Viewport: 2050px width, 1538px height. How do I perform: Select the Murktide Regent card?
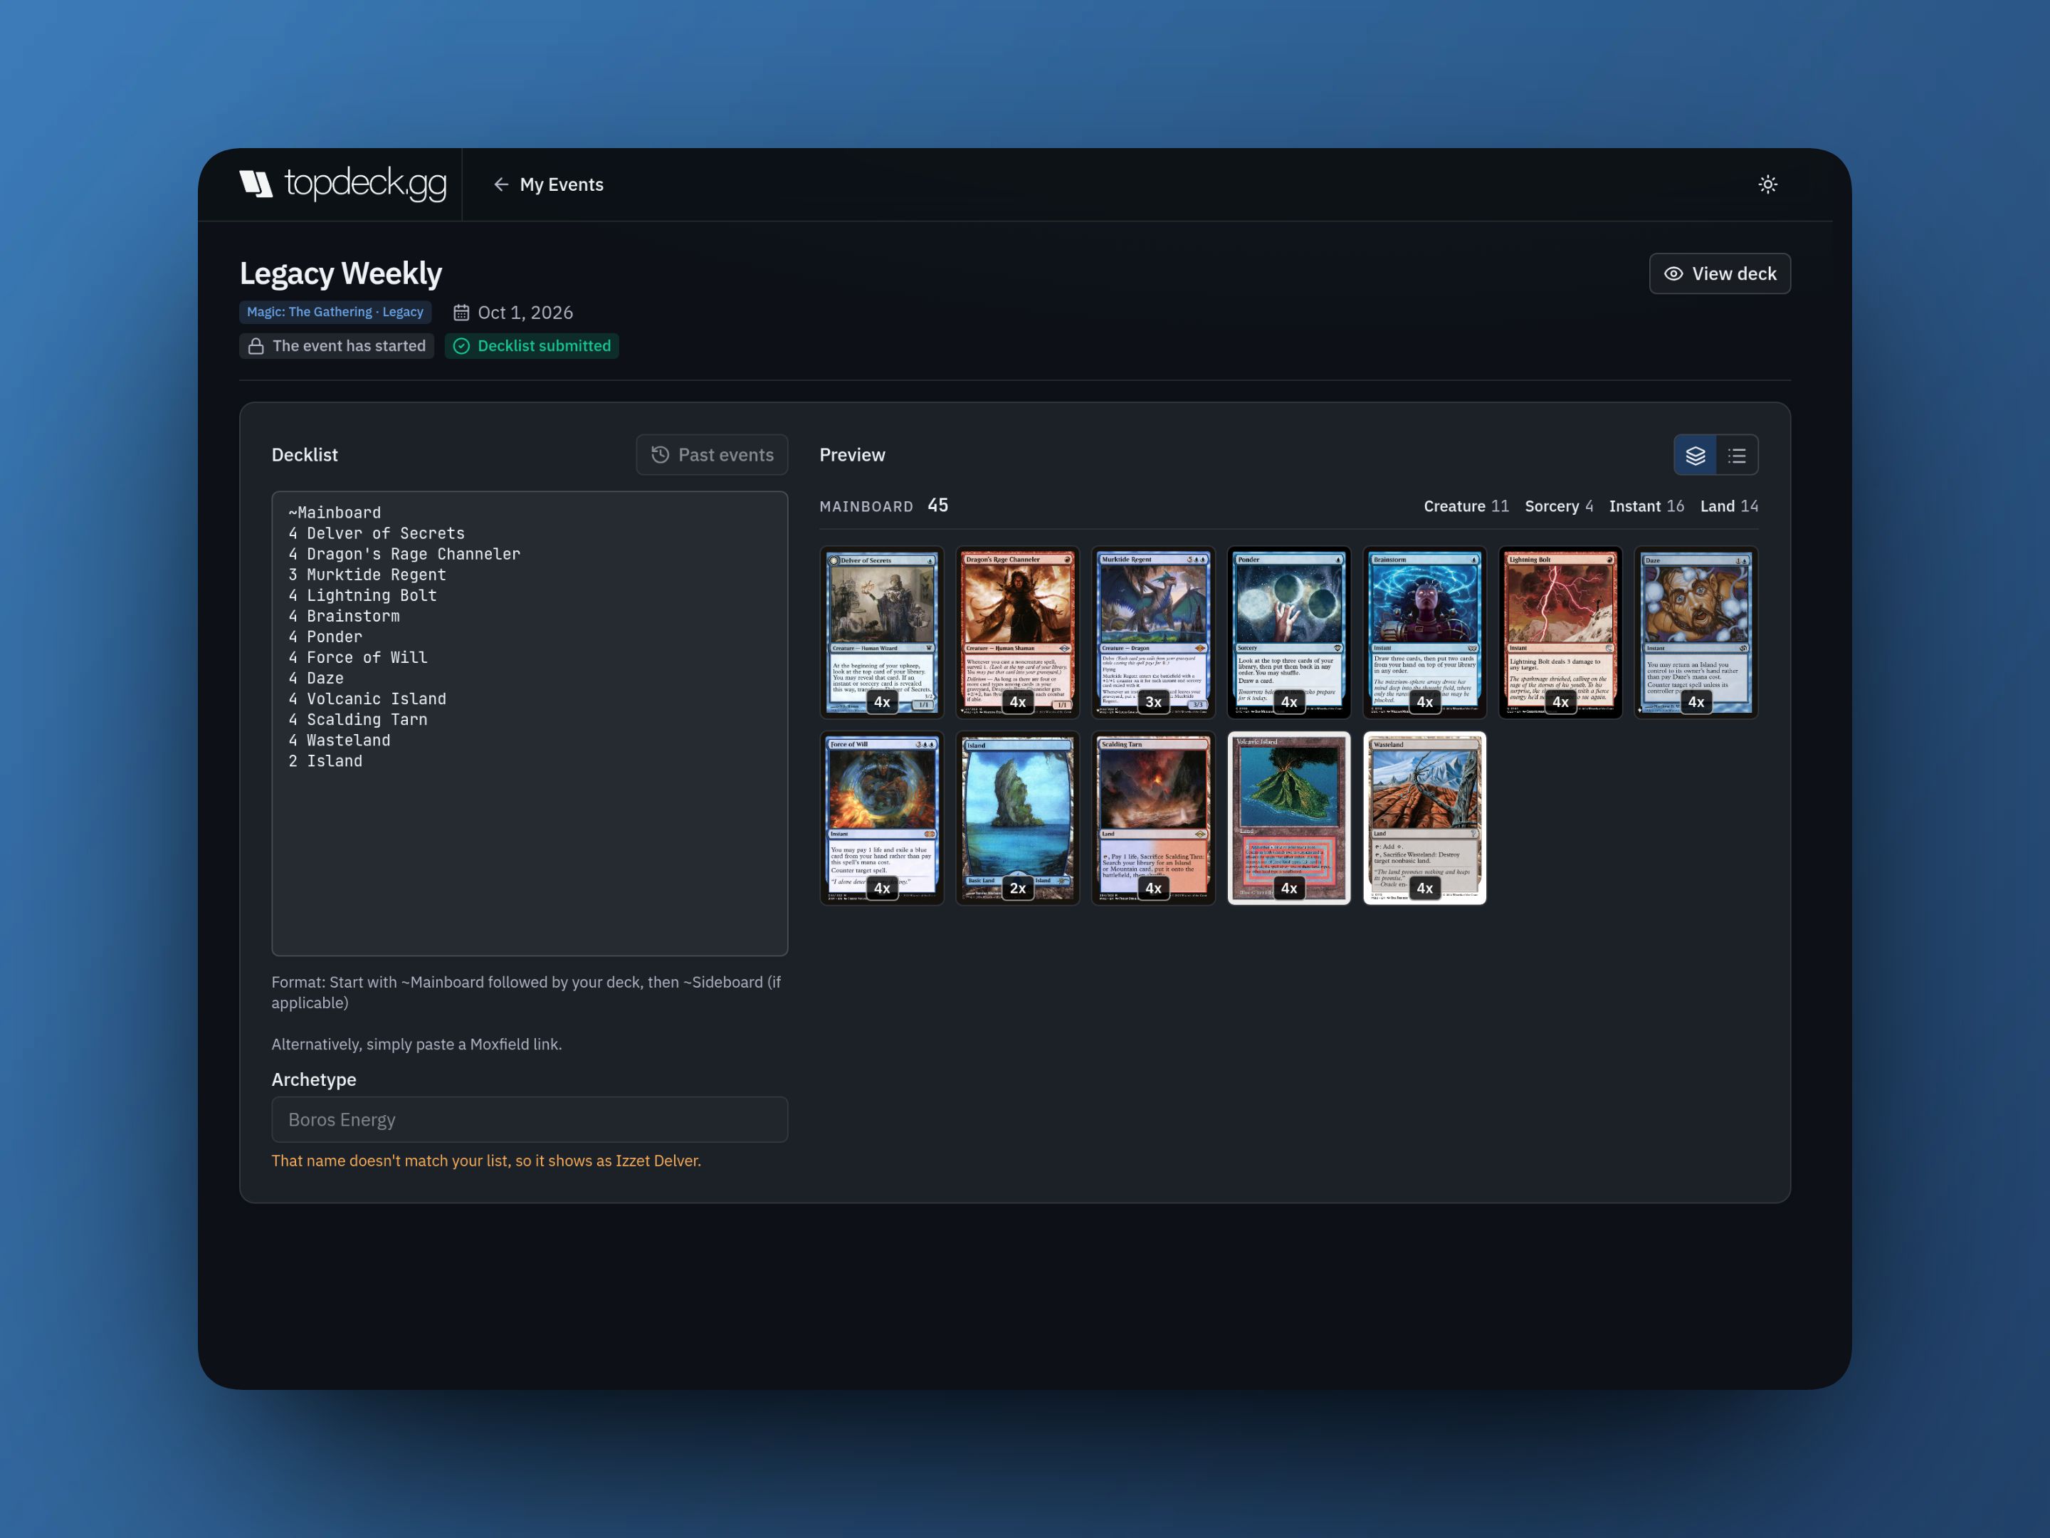click(1153, 633)
